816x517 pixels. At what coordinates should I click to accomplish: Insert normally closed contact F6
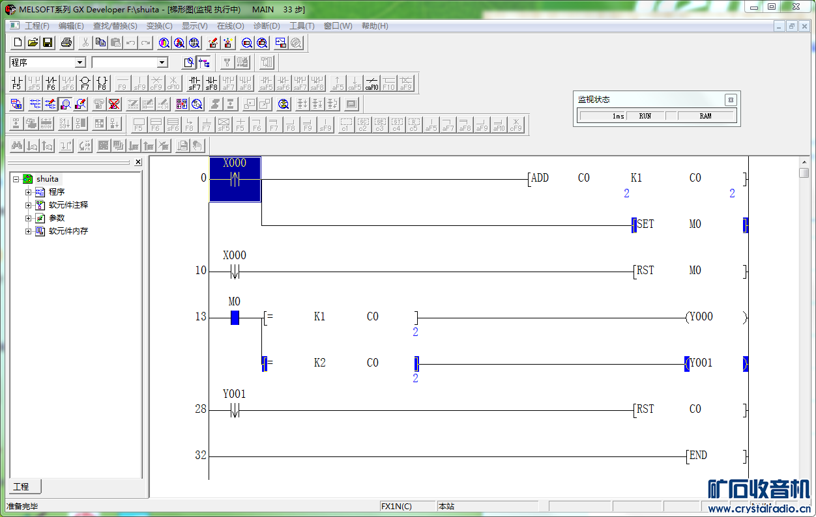51,83
